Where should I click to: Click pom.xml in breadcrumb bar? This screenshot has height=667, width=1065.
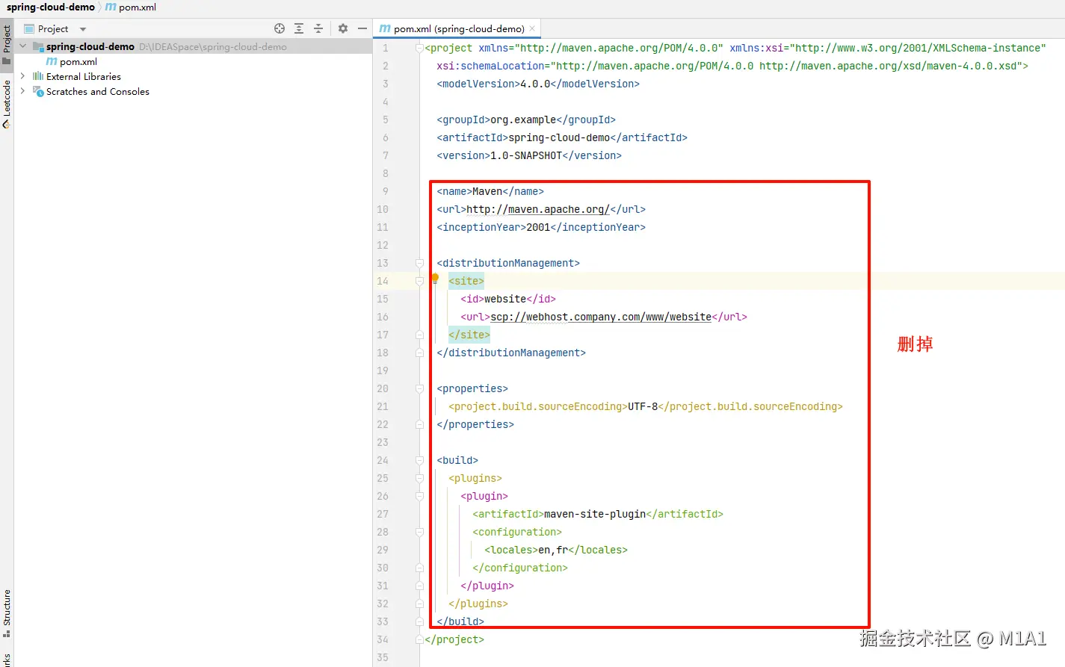[x=131, y=7]
